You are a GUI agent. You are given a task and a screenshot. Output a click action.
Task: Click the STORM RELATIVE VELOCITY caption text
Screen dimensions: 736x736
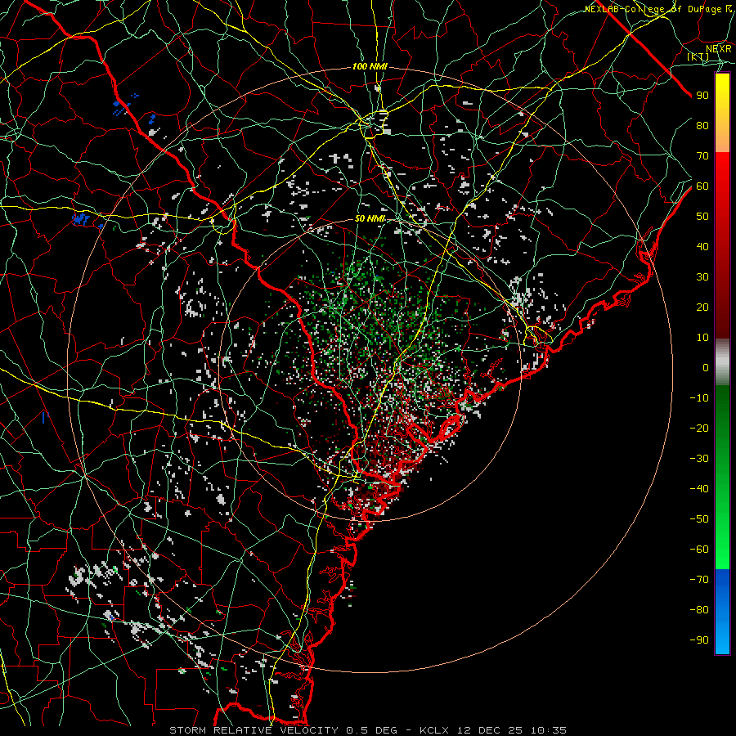[x=254, y=730]
